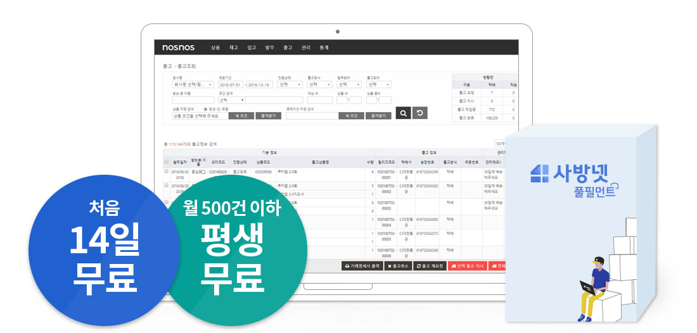
Task: Click the 사방넷 풀필먼트 logo on the box
Action: [574, 180]
